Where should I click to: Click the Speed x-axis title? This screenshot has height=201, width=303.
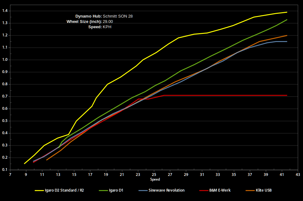click(155, 180)
